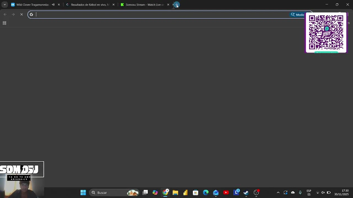Open a new tab with plus button
Viewport: 353px width, 198px height.
tap(177, 5)
